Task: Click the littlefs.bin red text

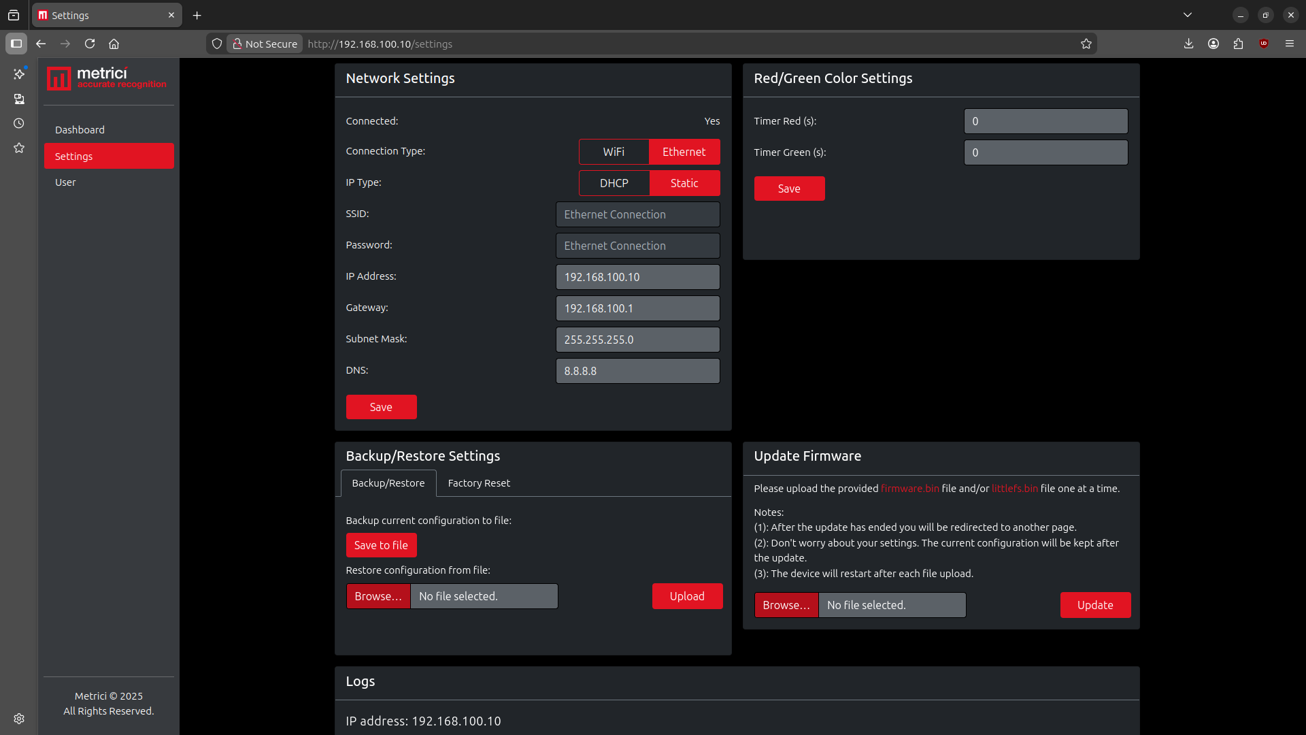Action: 1014,489
